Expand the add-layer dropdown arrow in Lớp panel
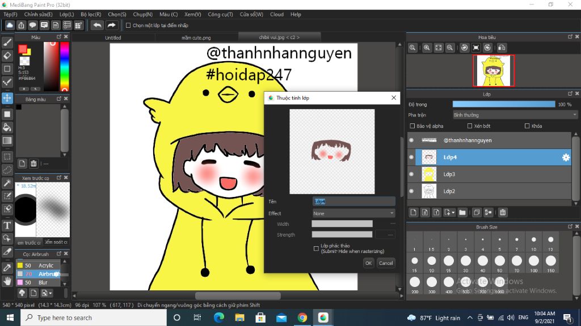The image size is (581, 326). pos(453,213)
